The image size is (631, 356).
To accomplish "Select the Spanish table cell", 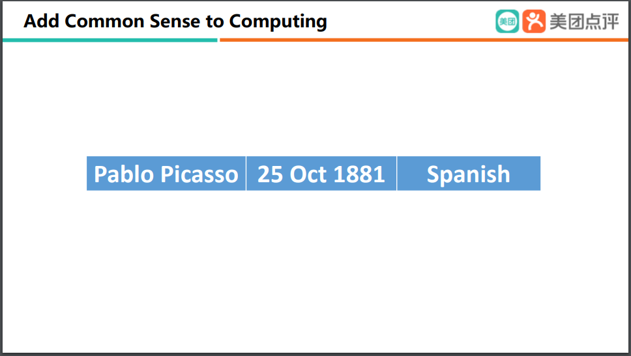I will pyautogui.click(x=469, y=174).
